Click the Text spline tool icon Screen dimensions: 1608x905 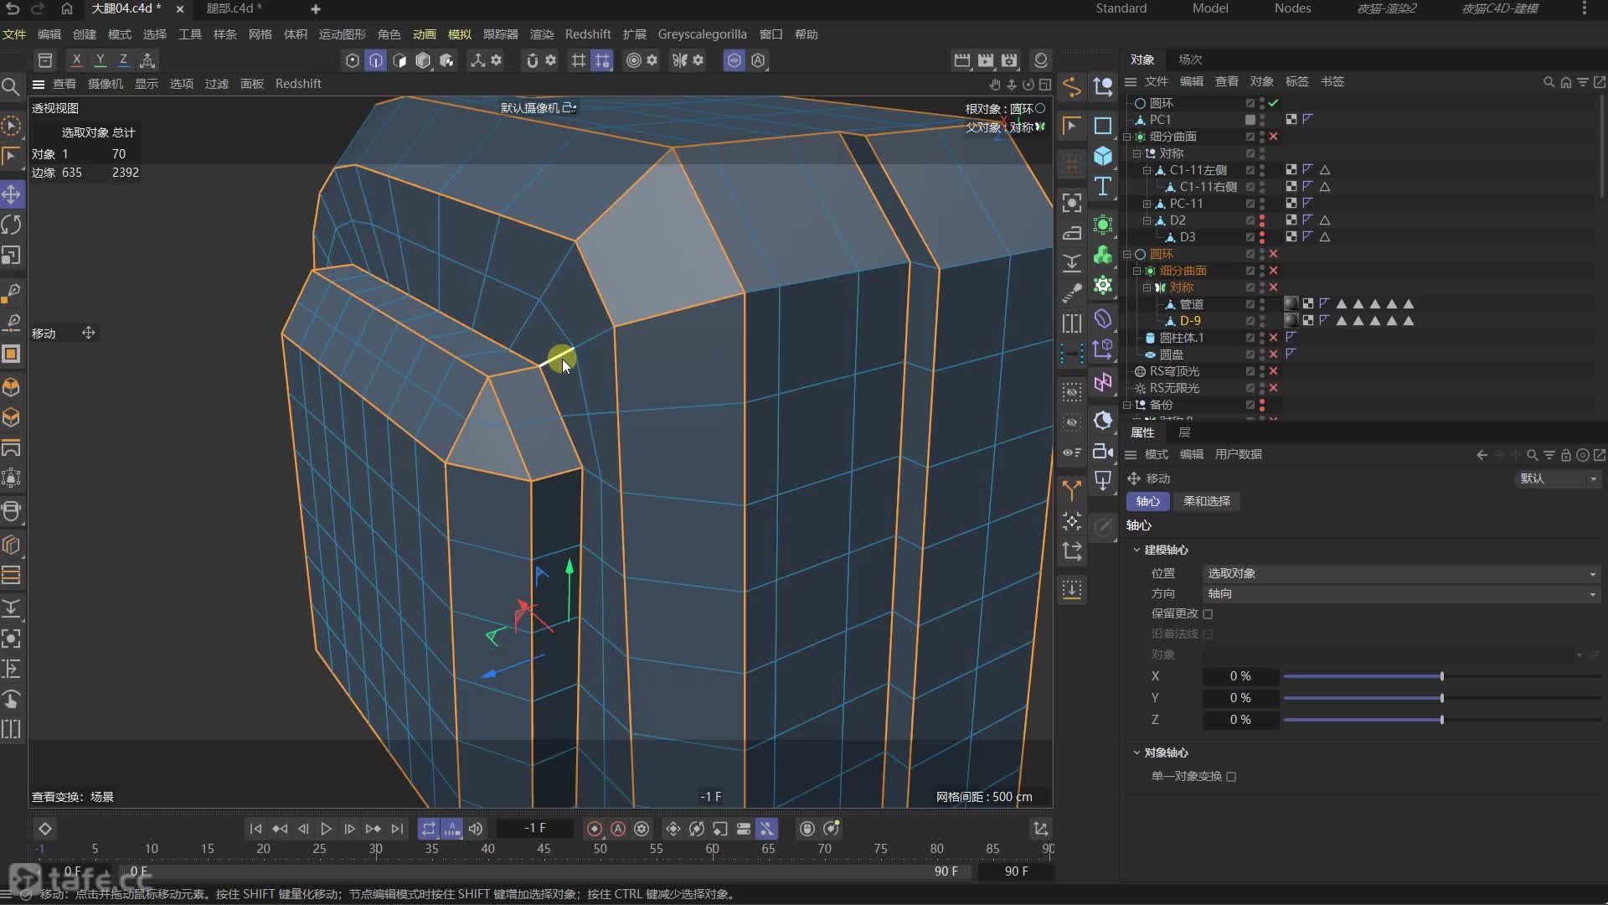[x=1103, y=186]
